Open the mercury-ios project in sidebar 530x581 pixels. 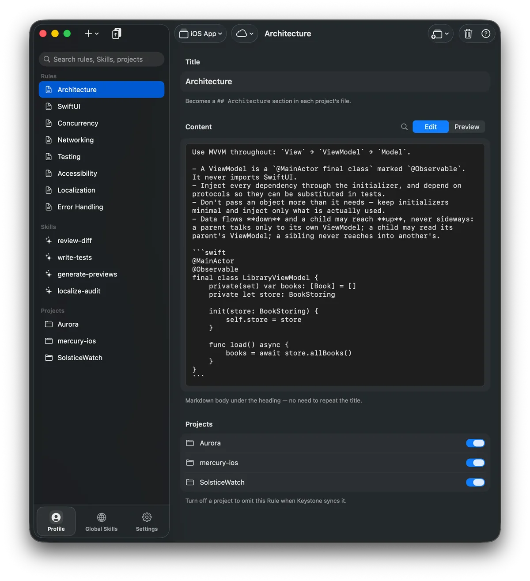102,341
